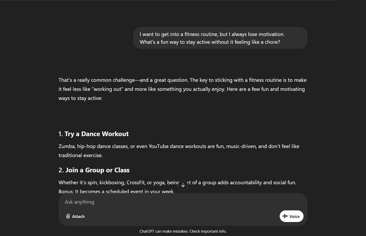Click the "Try a Dance Workout" heading

point(94,134)
